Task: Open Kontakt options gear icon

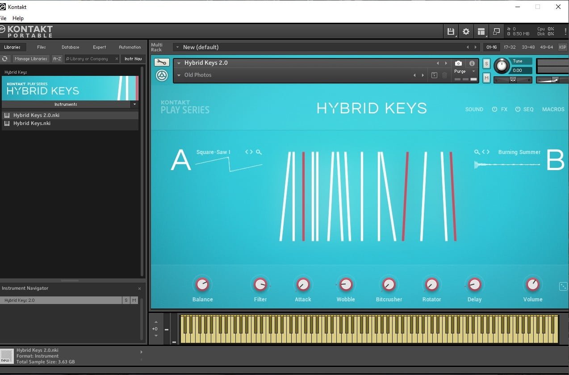Action: pos(466,31)
